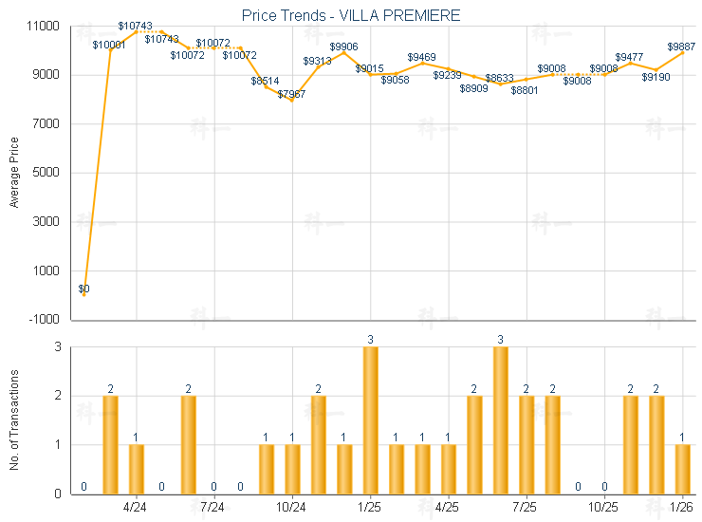The width and height of the screenshot is (702, 522).
Task: Click the $8514 price data label
Action: 266,81
